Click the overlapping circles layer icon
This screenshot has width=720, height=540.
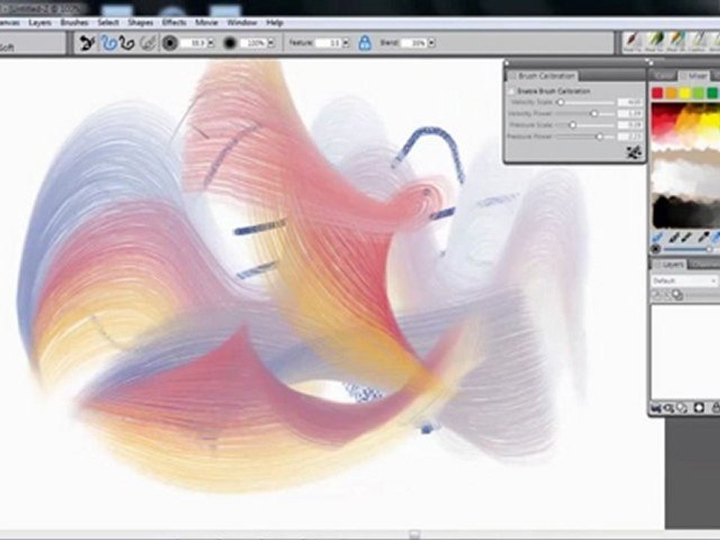tap(678, 295)
